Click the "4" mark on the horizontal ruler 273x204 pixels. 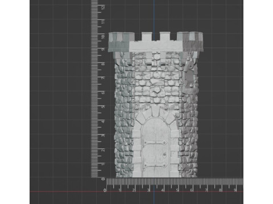[x=163, y=190]
